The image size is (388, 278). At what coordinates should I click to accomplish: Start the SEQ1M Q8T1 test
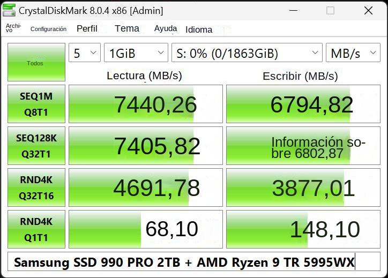pos(36,104)
